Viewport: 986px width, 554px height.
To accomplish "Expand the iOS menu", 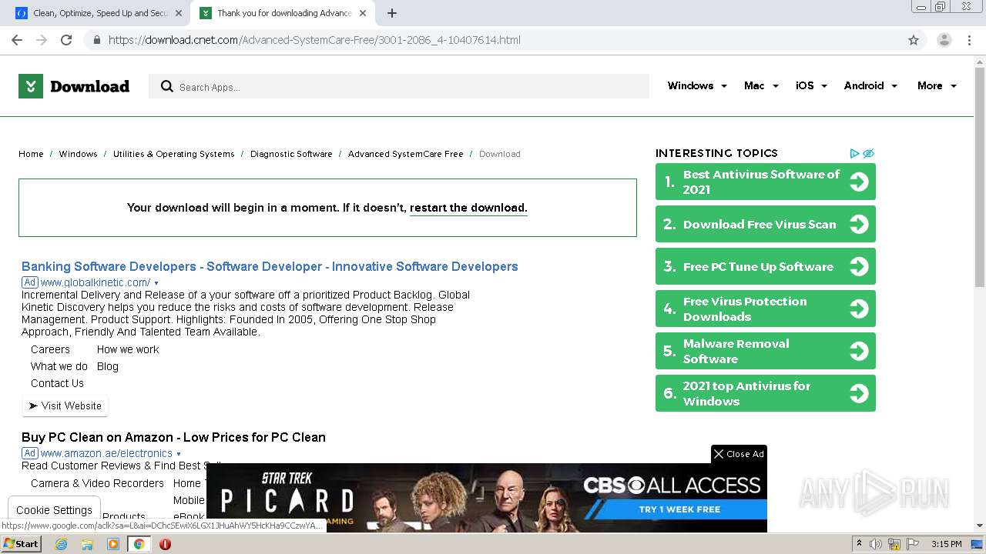I will pos(811,86).
